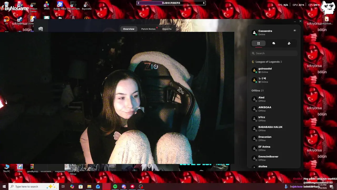The width and height of the screenshot is (337, 190).
Task: Select offline friend BABABABA HALUK
Action: tap(274, 129)
